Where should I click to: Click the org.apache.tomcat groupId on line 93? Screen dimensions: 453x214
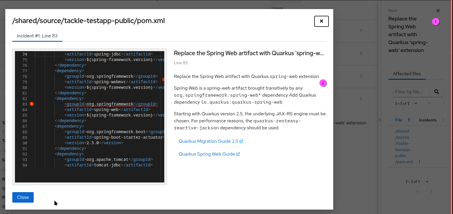107,159
